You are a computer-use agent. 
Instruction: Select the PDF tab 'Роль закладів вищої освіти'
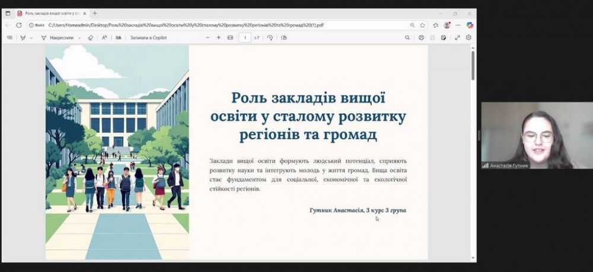click(52, 13)
